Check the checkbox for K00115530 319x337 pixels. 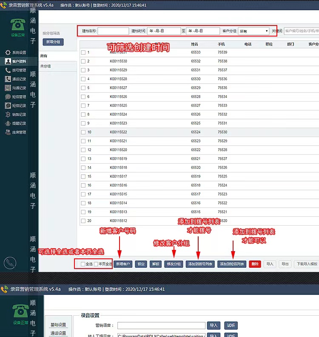tap(83, 61)
